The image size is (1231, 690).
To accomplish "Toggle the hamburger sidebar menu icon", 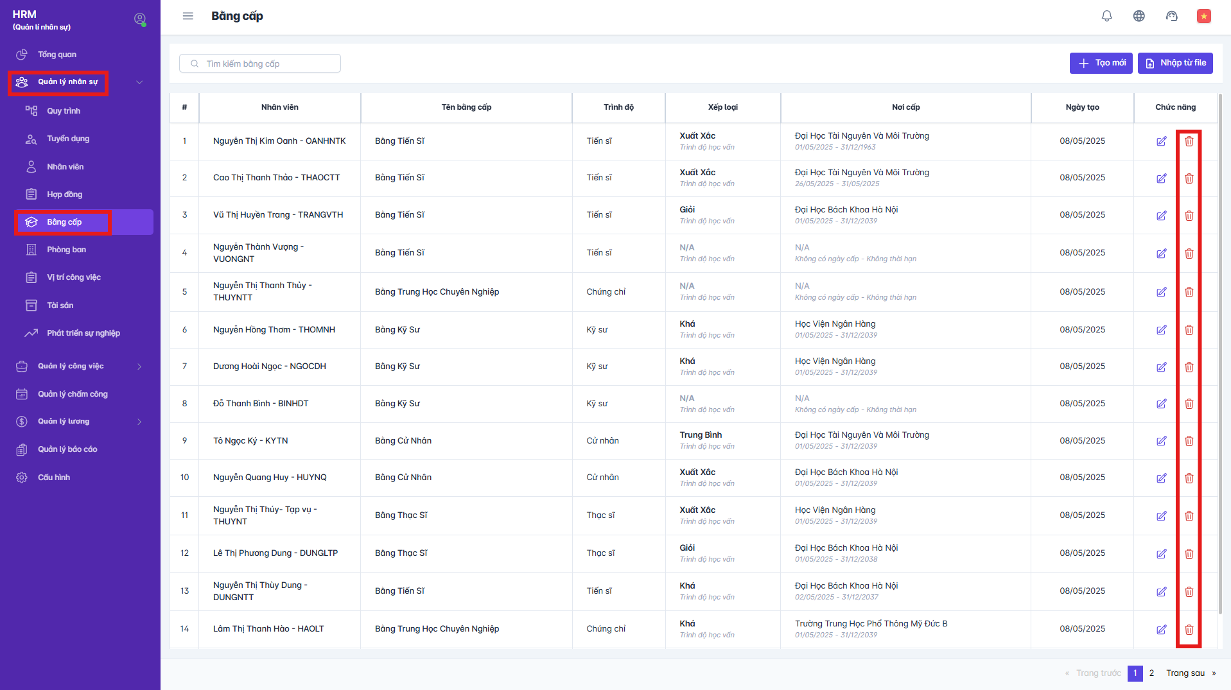I will [188, 16].
